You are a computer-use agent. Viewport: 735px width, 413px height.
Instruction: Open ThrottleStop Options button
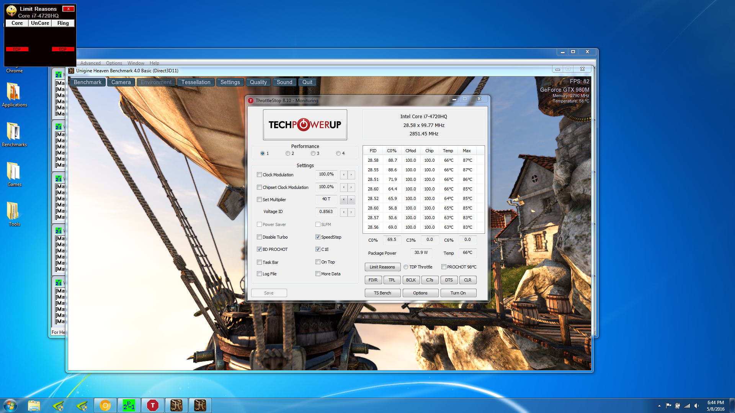[420, 293]
